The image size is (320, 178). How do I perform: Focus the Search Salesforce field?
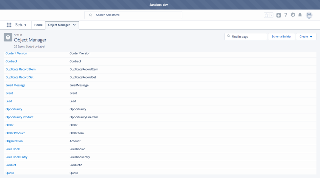point(133,15)
